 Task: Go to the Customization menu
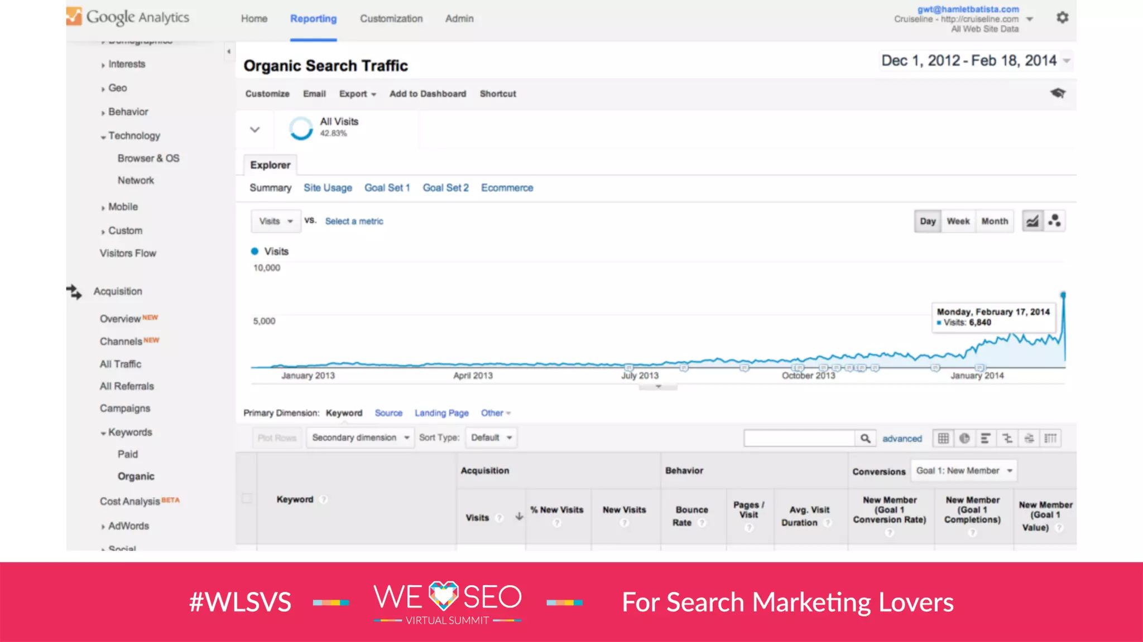click(391, 18)
